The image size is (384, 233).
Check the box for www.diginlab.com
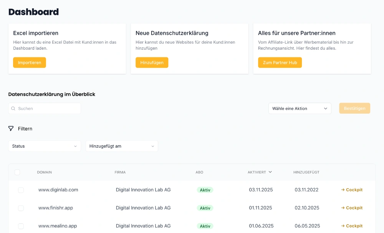tap(21, 190)
